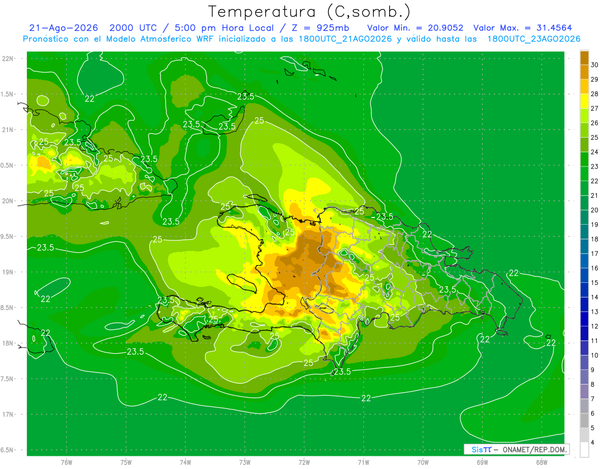This screenshot has height=469, width=608.
Task: Pick the legend swatch between 29 and 30
Action: coord(584,72)
